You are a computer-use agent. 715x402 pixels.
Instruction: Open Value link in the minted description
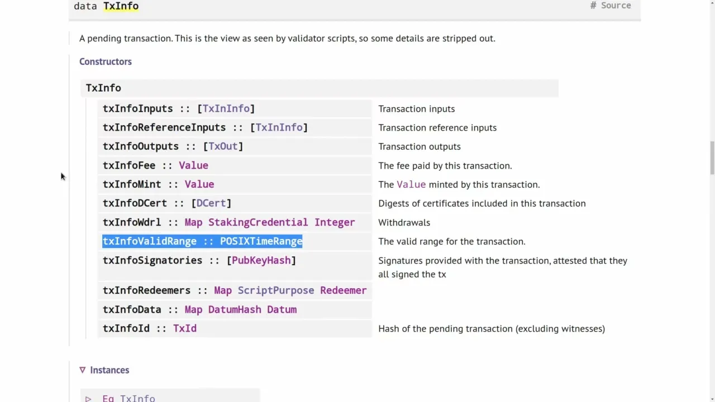point(411,185)
